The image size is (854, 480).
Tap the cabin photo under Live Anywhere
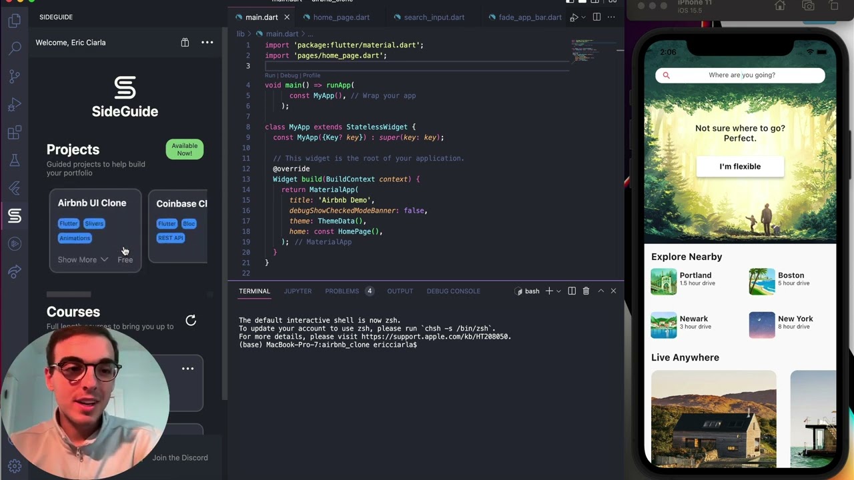(714, 419)
